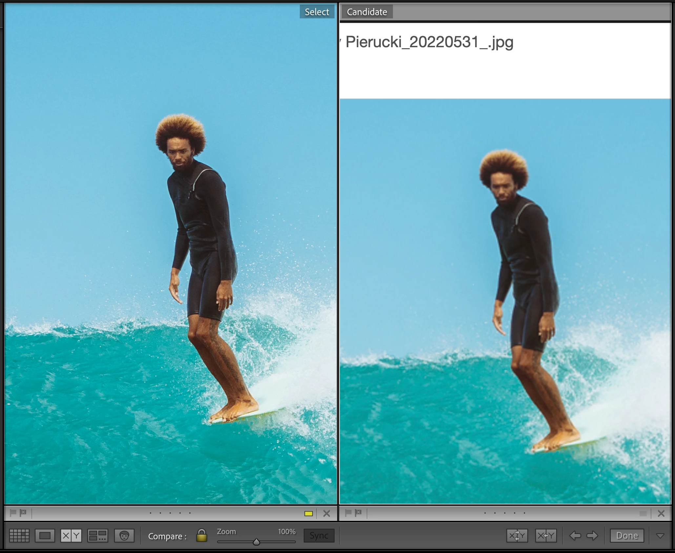675x553 pixels.
Task: Select previous photo left arrow
Action: pyautogui.click(x=575, y=536)
